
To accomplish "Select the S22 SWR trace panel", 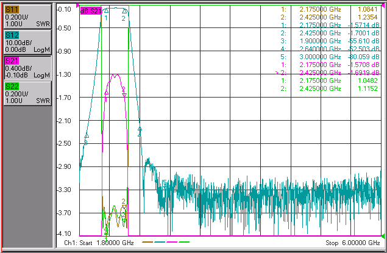I will coord(27,93).
